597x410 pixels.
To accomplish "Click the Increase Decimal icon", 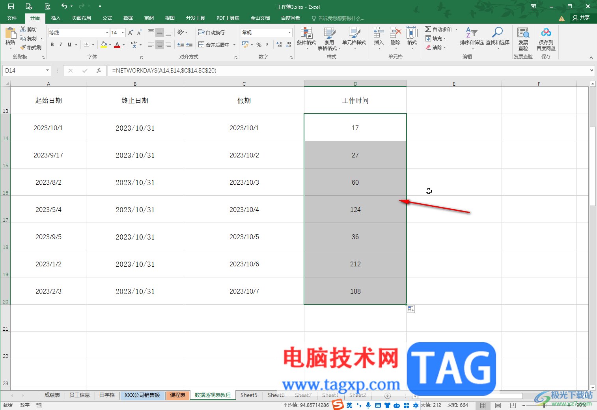I will tap(279, 45).
